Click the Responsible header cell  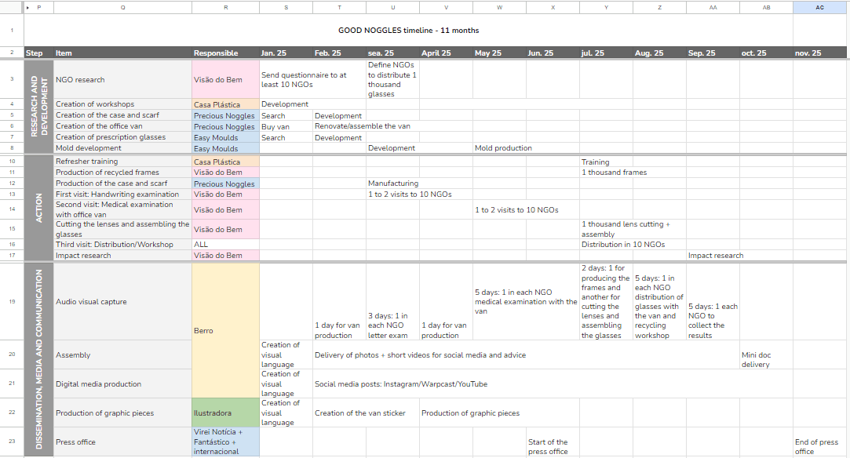coord(225,53)
